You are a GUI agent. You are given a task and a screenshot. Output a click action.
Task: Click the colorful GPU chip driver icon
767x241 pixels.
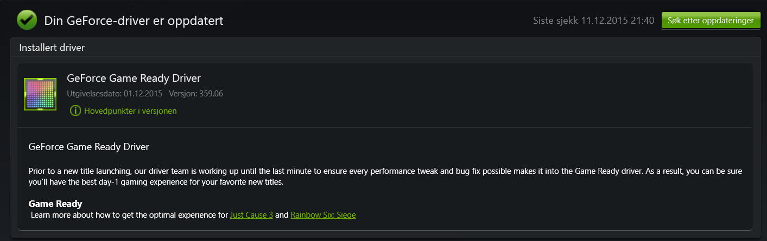coord(41,94)
